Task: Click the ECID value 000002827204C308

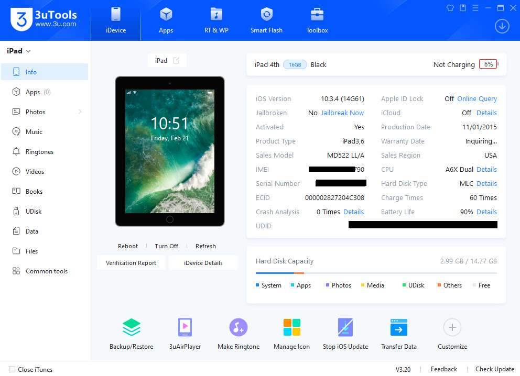Action: pos(334,197)
